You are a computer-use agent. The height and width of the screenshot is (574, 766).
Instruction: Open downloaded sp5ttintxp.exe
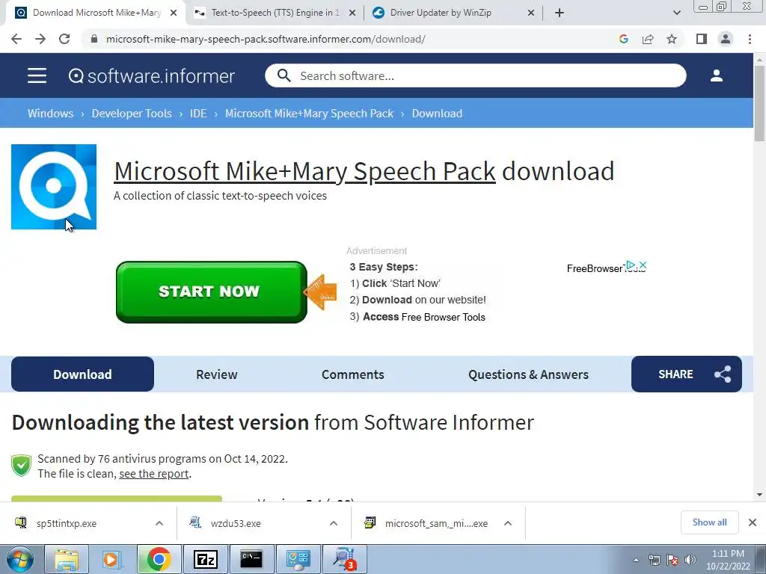(67, 523)
